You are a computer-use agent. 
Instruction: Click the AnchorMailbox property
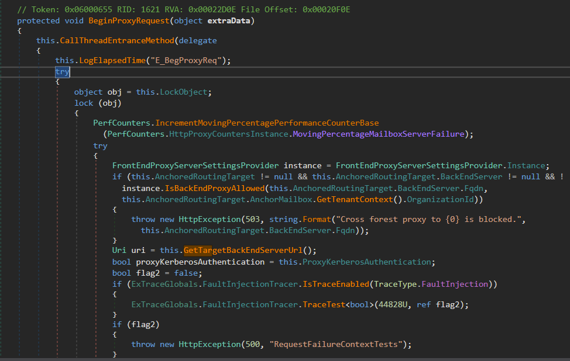(281, 200)
